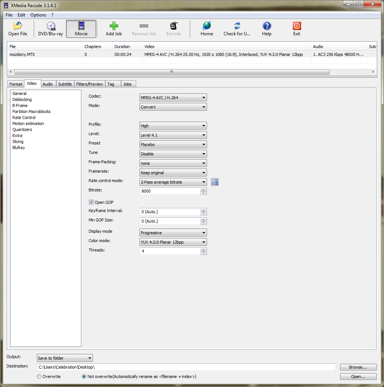Viewport: 384px width, 387px height.
Task: Expand the Preset dropdown showing Placebo
Action: 173,145
